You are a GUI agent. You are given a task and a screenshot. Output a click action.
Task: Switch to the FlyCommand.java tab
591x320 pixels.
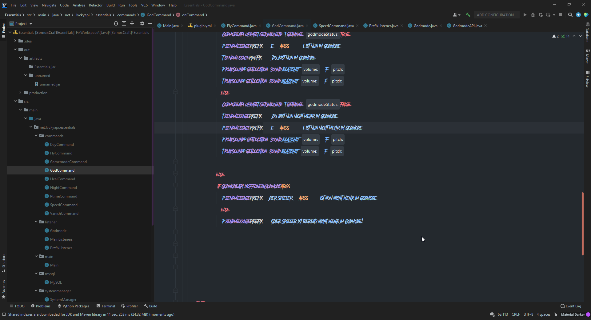click(241, 26)
